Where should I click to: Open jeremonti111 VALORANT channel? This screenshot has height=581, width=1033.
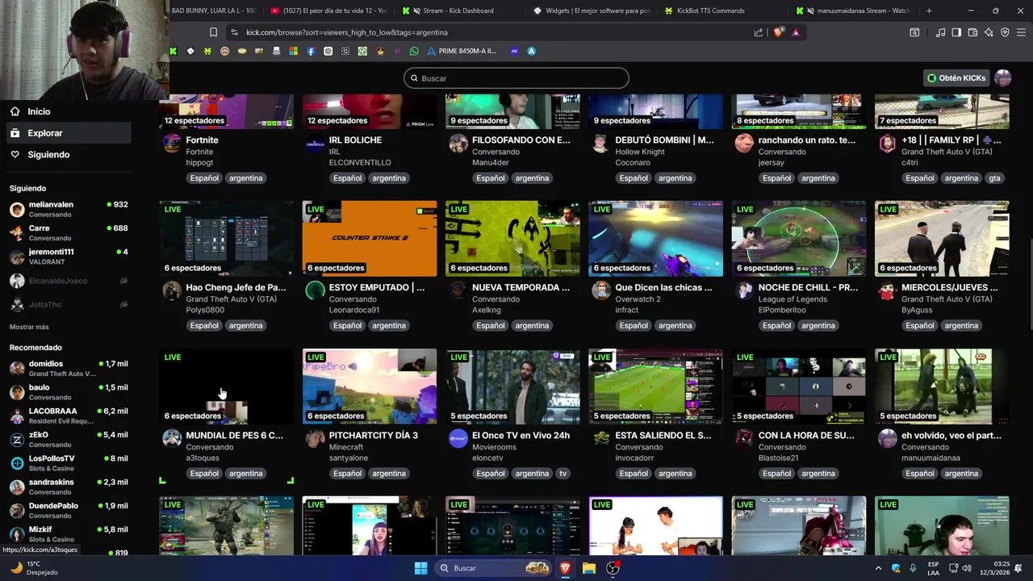(69, 257)
